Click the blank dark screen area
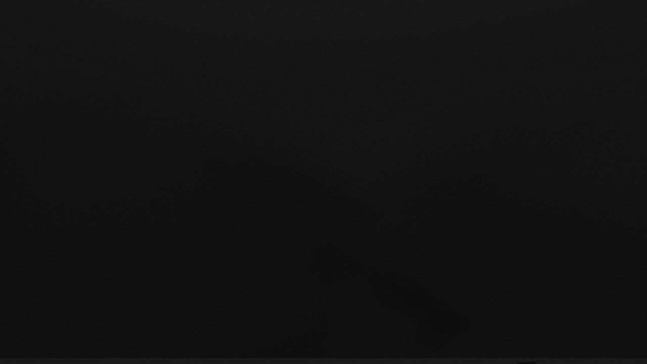This screenshot has height=364, width=647. click(323, 179)
